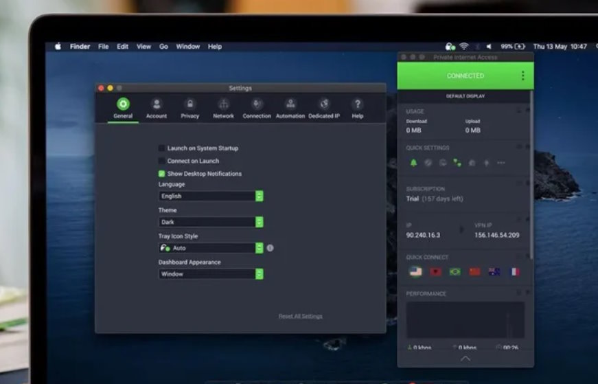Click the performance graph in the PIA window
Viewport: 598px width, 384px height.
pos(465,320)
